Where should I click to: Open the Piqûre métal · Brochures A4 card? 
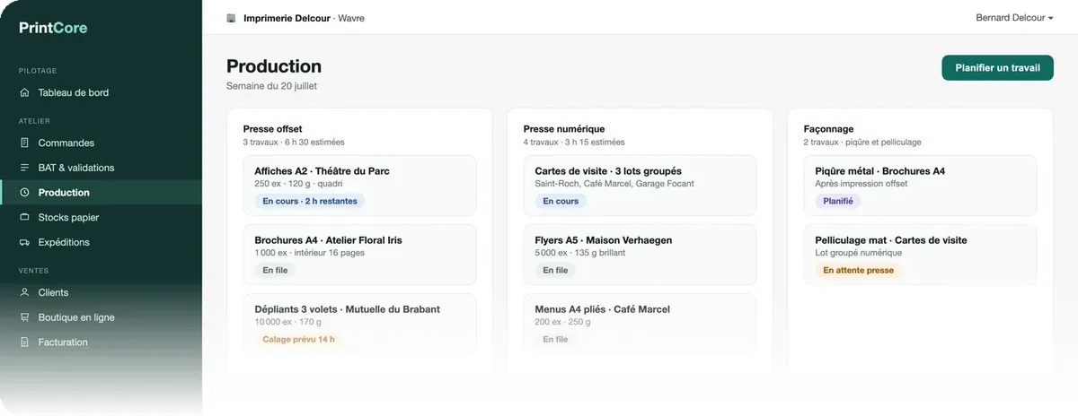tap(920, 186)
